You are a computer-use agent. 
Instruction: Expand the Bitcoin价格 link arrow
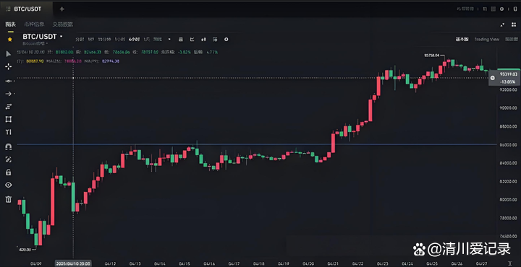[46, 43]
